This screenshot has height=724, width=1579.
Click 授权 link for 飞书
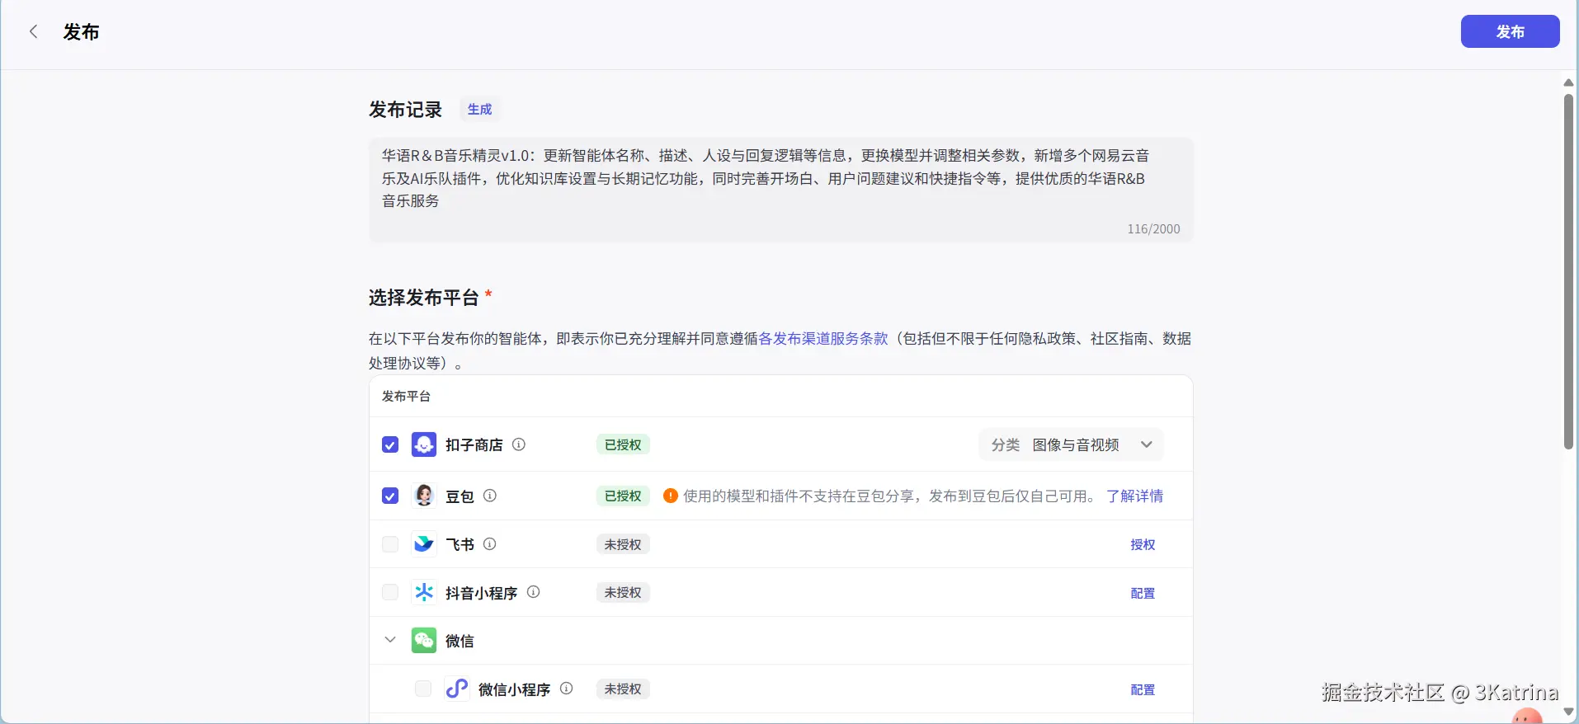point(1143,544)
